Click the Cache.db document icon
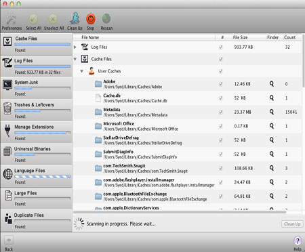 tap(98, 98)
